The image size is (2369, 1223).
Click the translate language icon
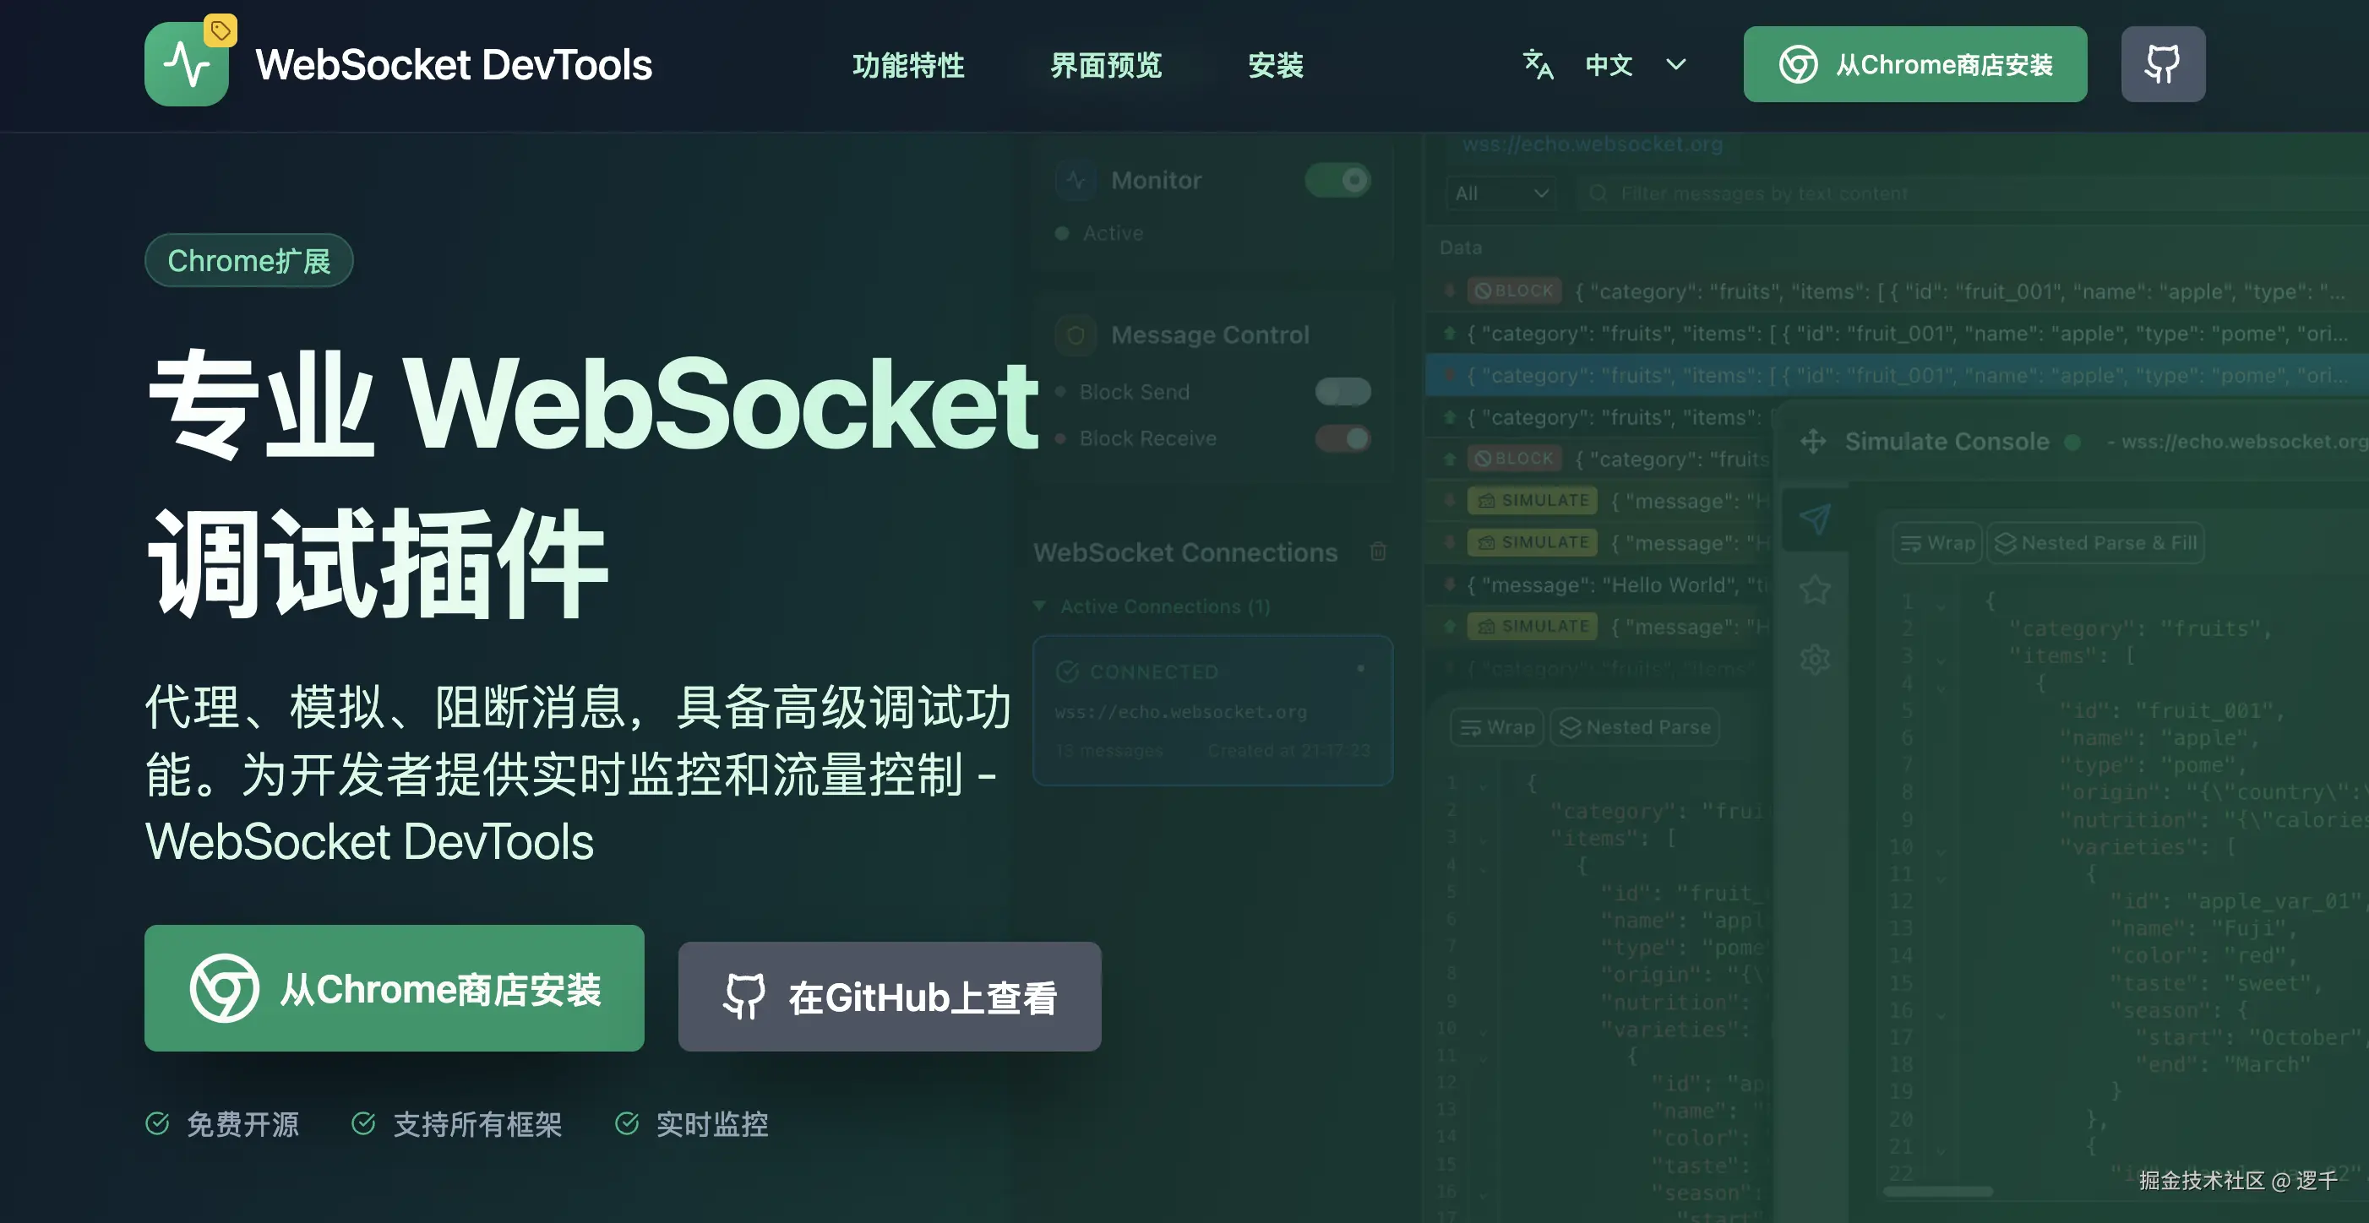click(x=1538, y=64)
